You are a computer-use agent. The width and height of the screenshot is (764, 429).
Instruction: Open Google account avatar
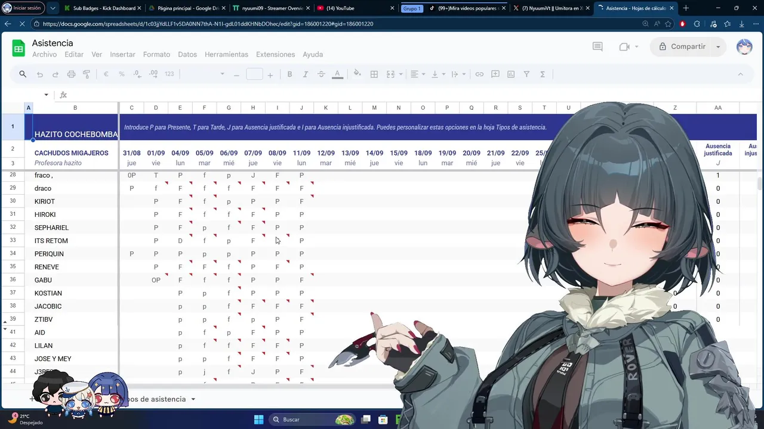coord(744,46)
